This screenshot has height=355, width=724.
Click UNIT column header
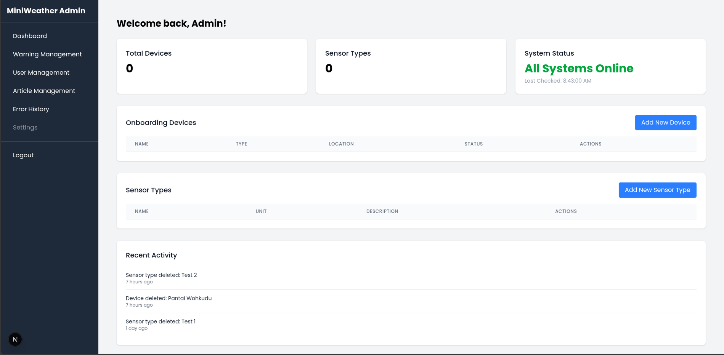[261, 211]
